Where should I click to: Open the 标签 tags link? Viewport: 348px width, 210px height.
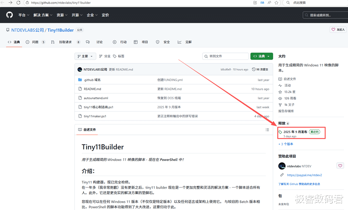point(119,56)
